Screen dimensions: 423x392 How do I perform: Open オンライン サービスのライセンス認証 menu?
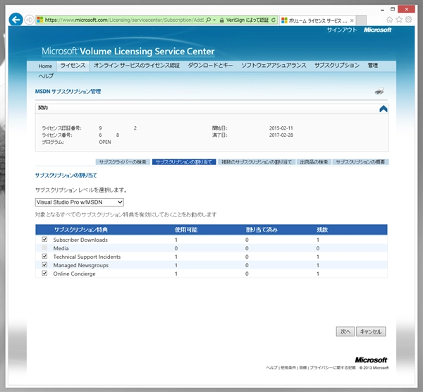point(137,66)
